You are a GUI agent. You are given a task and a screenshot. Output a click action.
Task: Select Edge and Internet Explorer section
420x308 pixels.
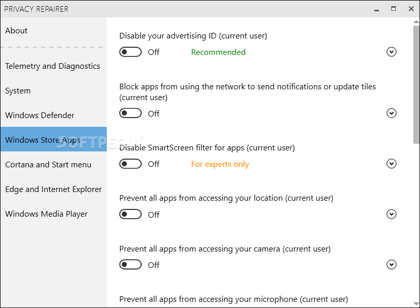coord(53,189)
